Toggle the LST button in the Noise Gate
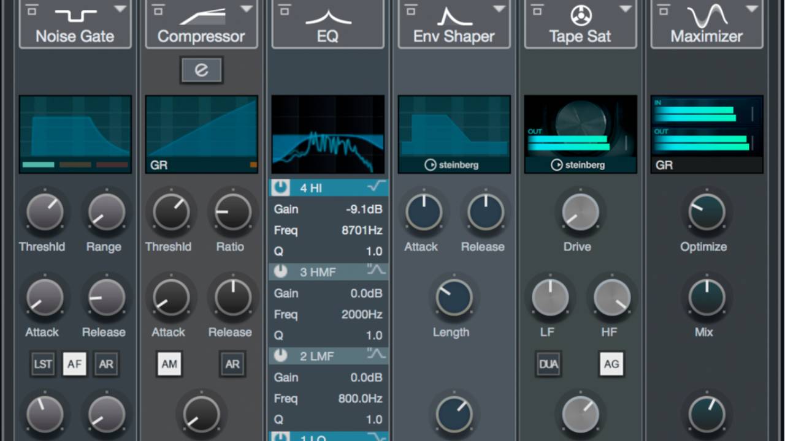Screen dimensions: 785x441 pos(43,364)
